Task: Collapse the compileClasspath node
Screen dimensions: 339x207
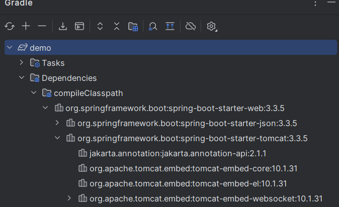Action: click(34, 92)
